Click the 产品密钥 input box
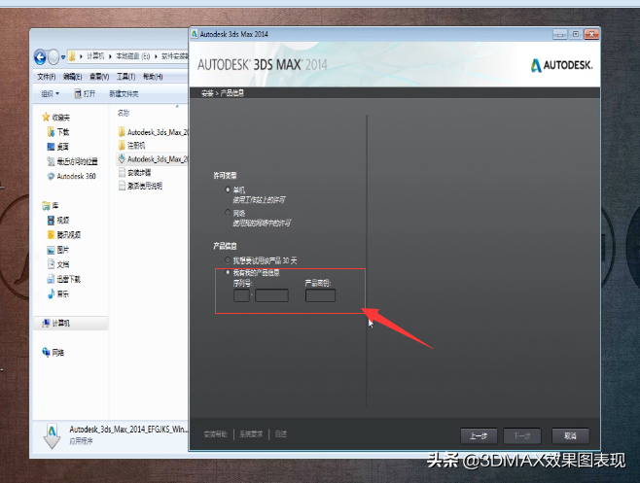640x483 pixels. click(x=320, y=295)
